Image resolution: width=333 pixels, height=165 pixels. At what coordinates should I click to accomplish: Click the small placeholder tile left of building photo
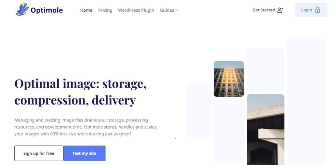tap(198, 110)
